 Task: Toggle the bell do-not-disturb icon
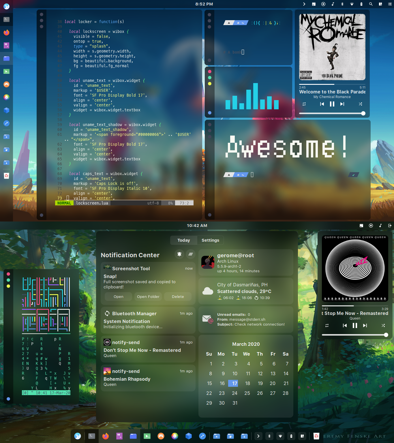tap(179, 254)
